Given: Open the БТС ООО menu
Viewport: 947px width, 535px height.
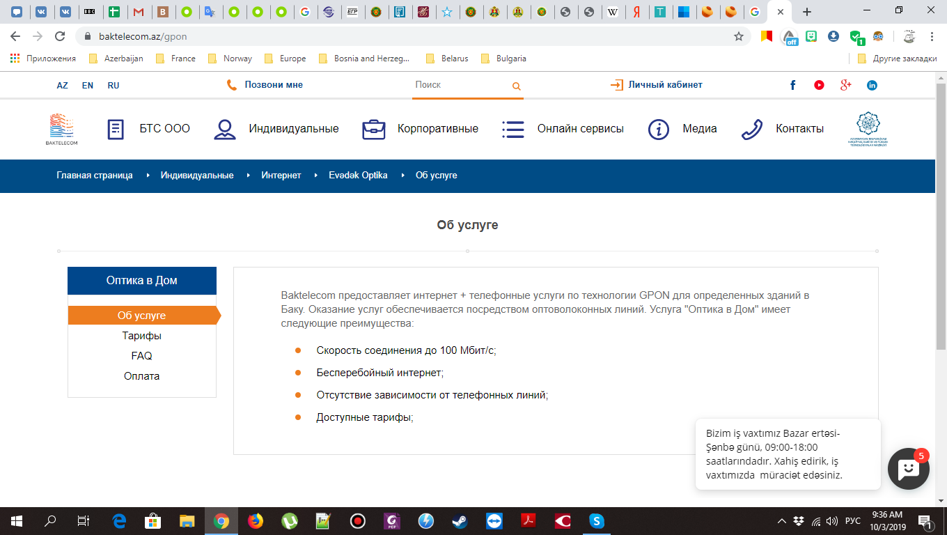Looking at the screenshot, I should (x=148, y=129).
